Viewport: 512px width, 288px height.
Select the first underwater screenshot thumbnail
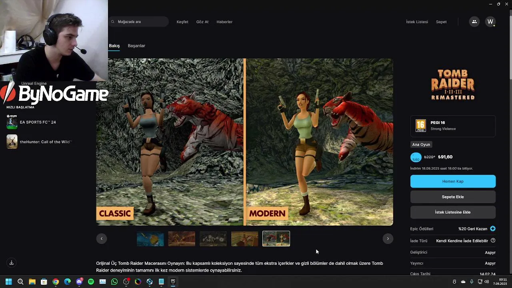coord(150,239)
